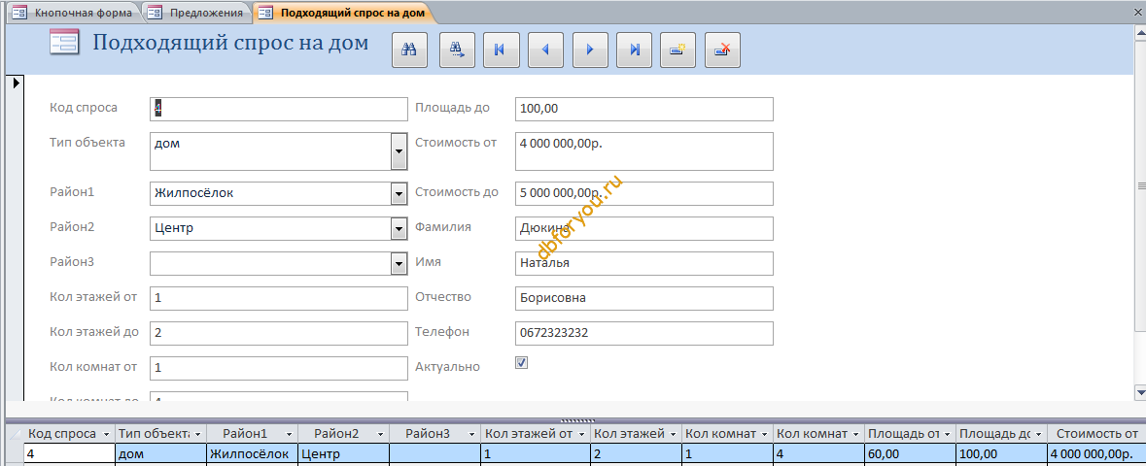The image size is (1146, 466).
Task: Click the datasheet cell showing 60,00
Action: coord(910,453)
